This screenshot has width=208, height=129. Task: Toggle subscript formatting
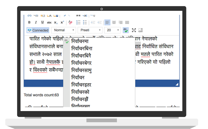[56, 22]
